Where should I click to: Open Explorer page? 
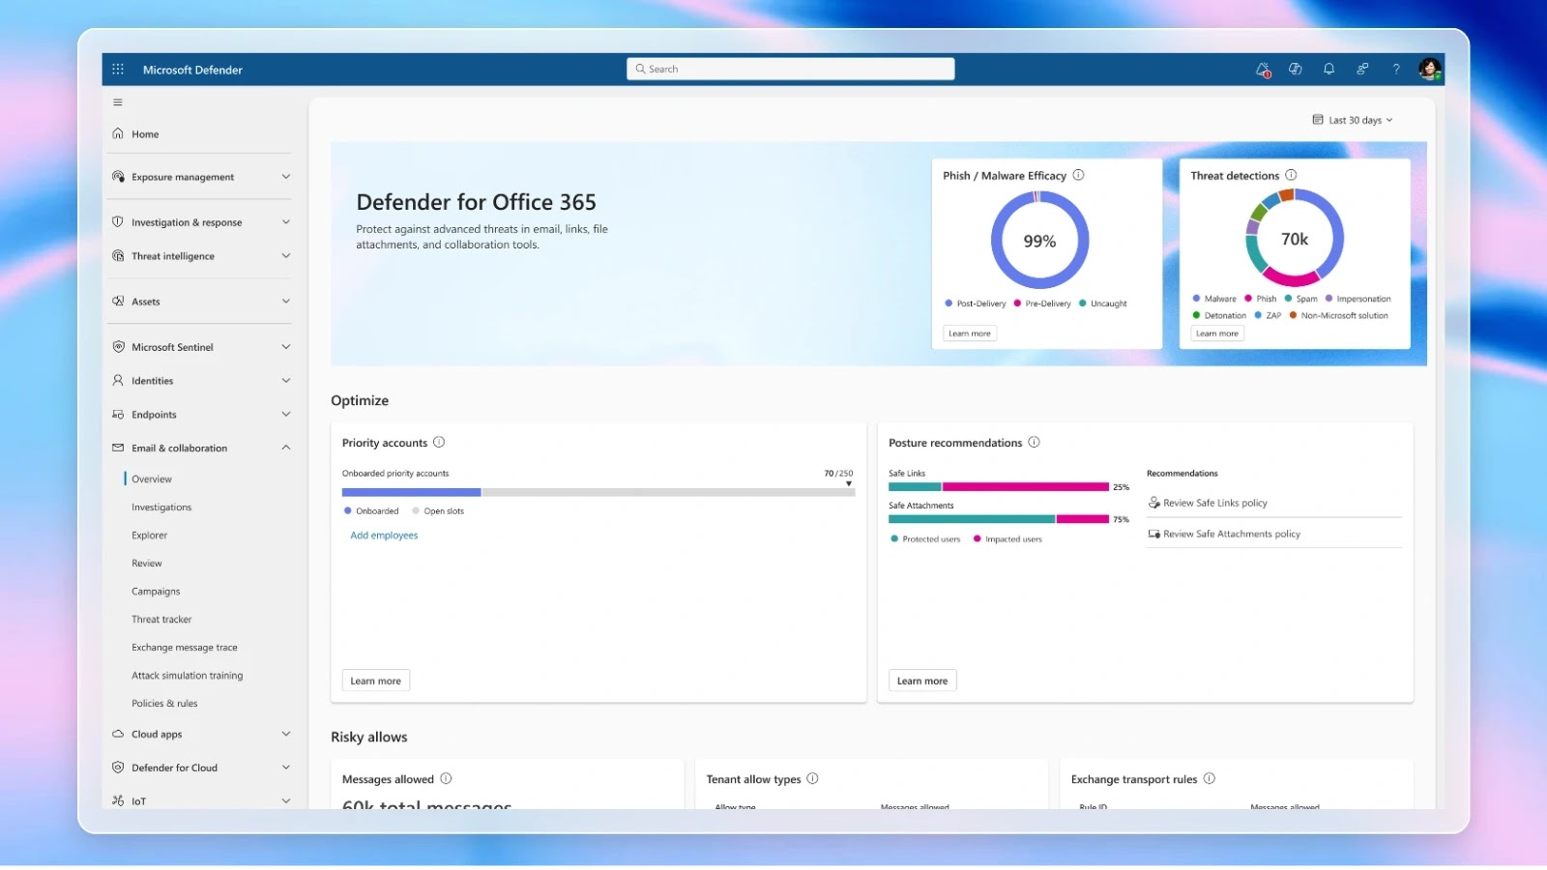[x=150, y=536]
